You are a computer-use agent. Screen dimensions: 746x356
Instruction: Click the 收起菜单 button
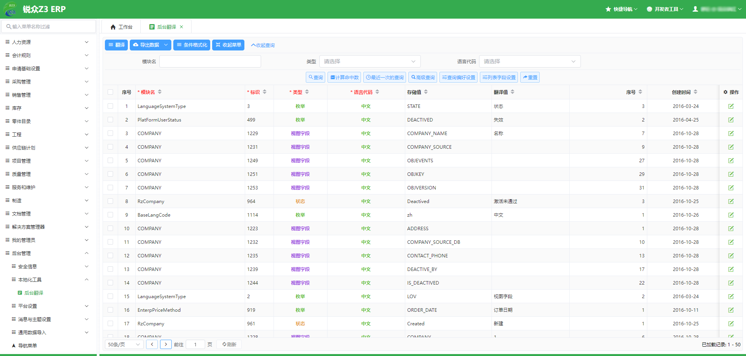[228, 45]
